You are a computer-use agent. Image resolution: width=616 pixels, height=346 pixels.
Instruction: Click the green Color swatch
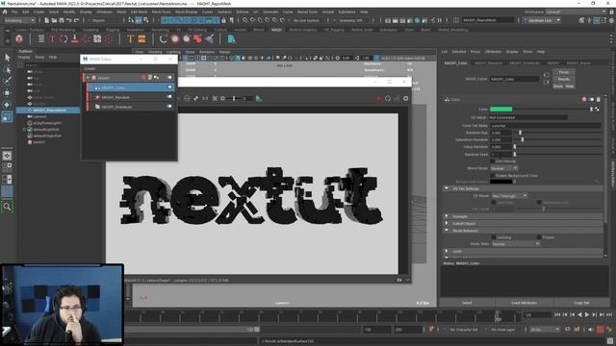coord(500,109)
